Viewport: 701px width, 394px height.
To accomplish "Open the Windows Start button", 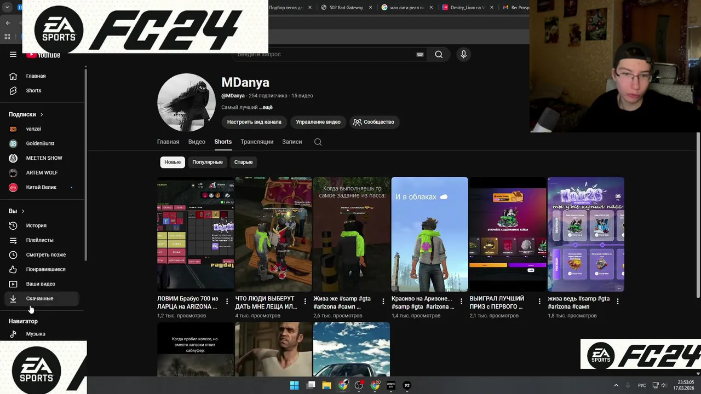I will pyautogui.click(x=294, y=385).
